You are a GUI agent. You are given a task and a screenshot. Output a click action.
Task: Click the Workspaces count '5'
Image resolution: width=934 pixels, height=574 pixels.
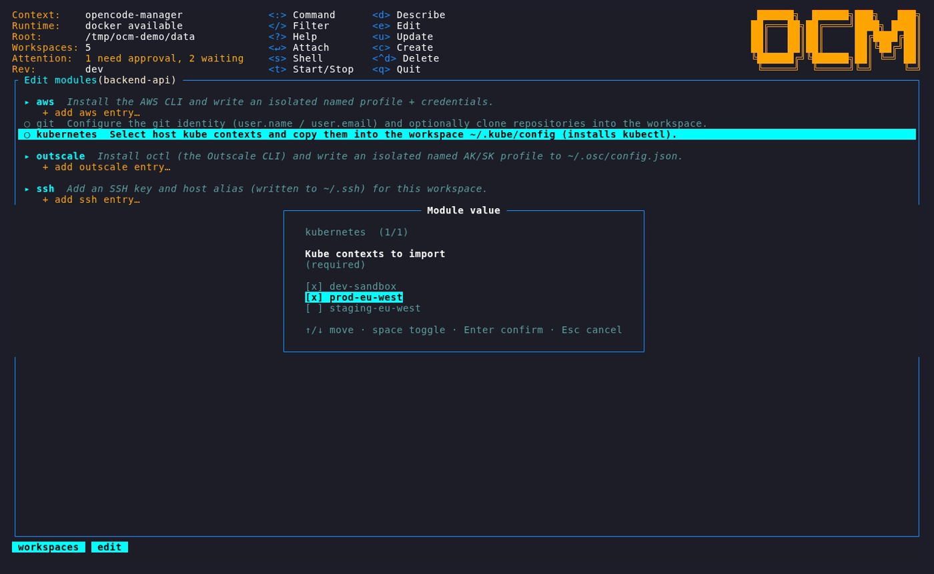pyautogui.click(x=88, y=47)
